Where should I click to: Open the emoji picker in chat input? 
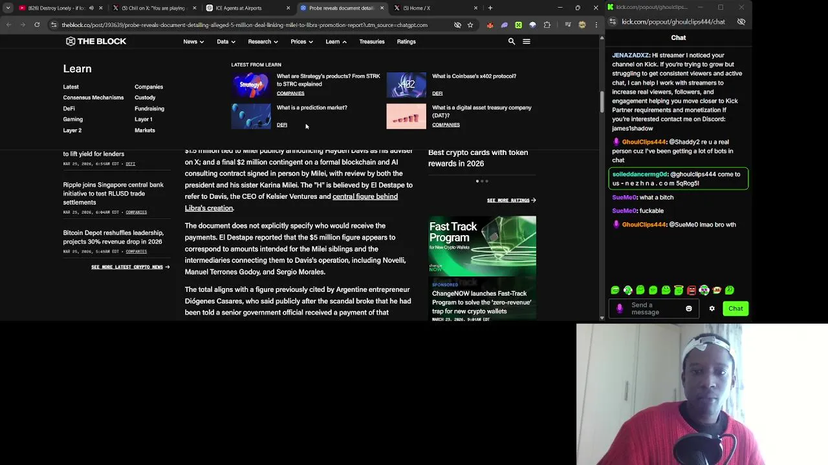coord(689,309)
